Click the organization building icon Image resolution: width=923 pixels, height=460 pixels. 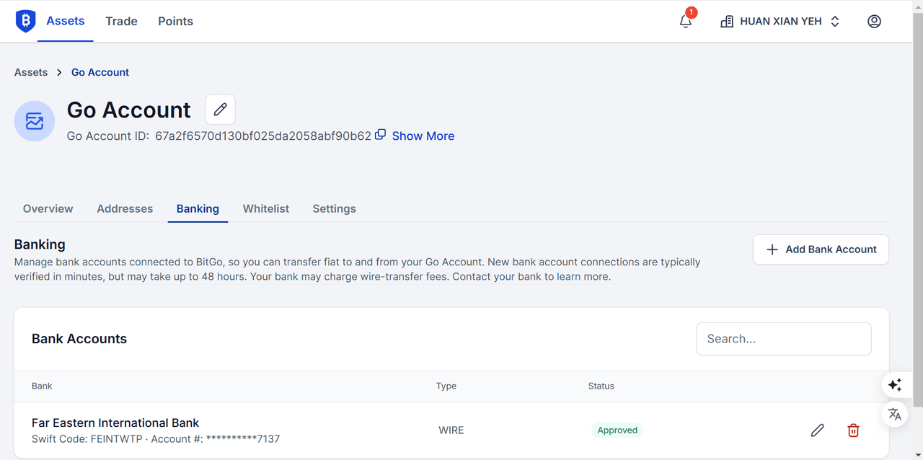(x=727, y=22)
